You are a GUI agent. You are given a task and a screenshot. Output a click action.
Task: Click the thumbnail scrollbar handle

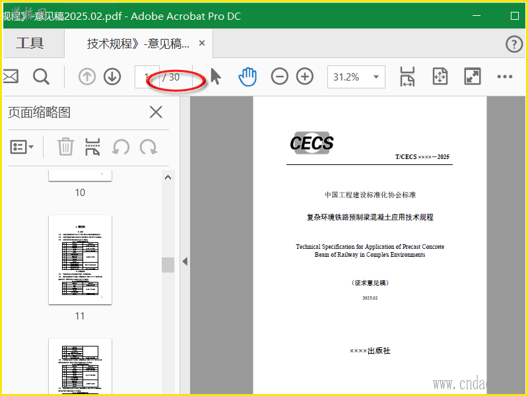(x=168, y=265)
